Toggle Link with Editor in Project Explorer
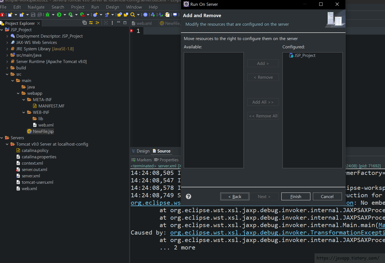Screen dimensions: 385x263 [x=91, y=23]
